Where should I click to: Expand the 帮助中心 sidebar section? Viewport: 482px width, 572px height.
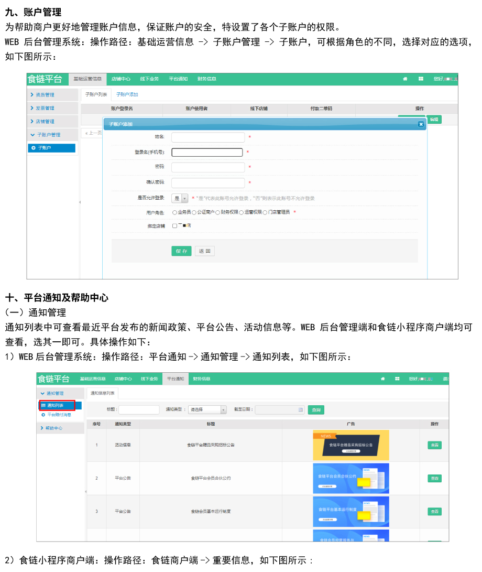[54, 428]
